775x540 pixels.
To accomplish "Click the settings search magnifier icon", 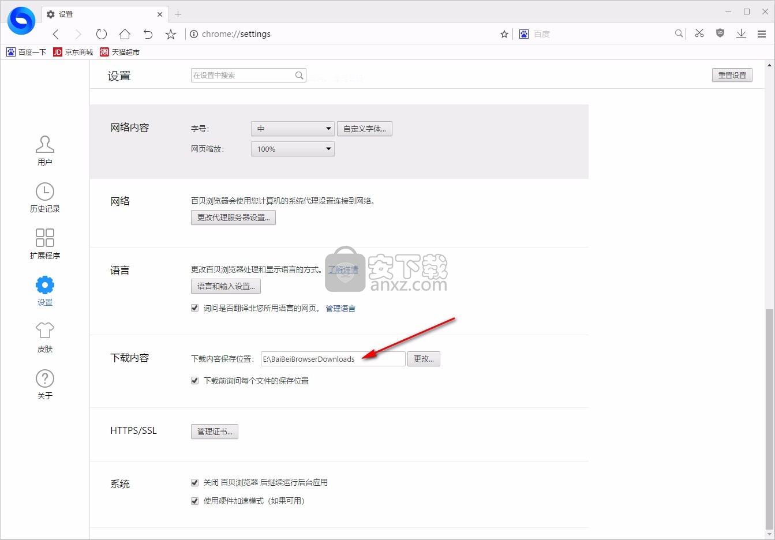I will click(299, 75).
